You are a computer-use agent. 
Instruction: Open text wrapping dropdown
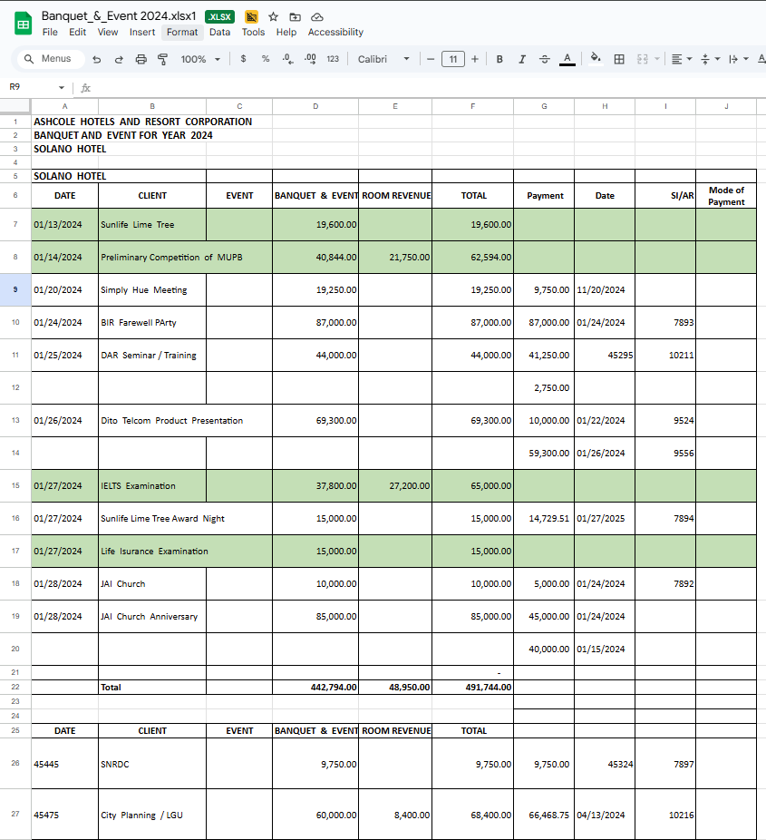(x=739, y=59)
